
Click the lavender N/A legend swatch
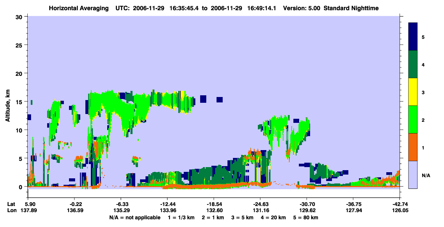[413, 175]
